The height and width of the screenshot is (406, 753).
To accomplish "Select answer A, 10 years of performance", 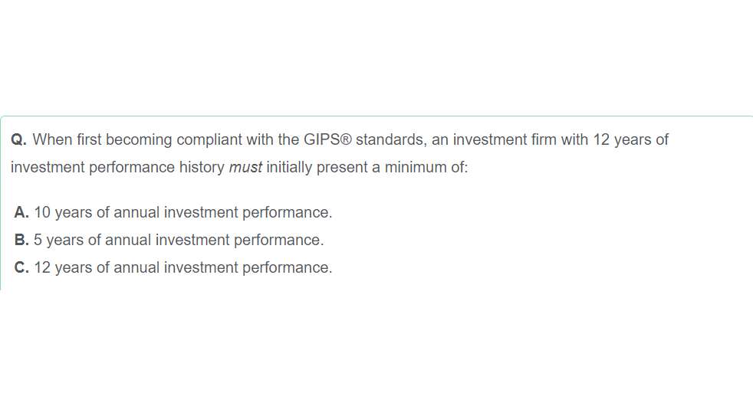I will click(182, 212).
